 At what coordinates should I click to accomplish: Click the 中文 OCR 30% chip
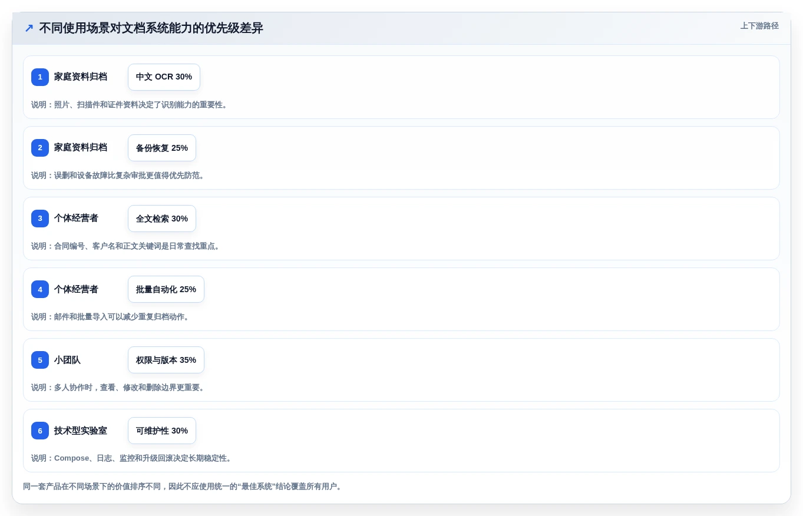point(164,77)
